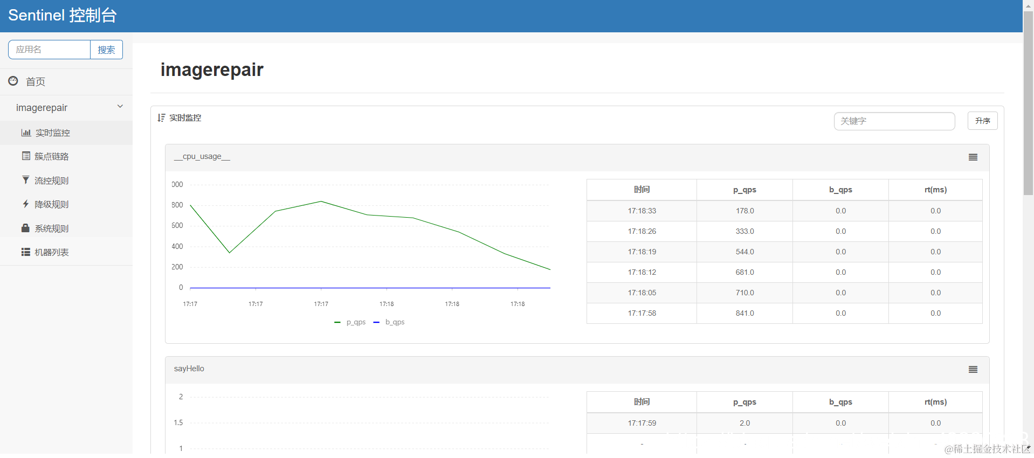This screenshot has width=1034, height=458.
Task: Open the hamburger menu on __cpu_usage__ panel
Action: 973,157
